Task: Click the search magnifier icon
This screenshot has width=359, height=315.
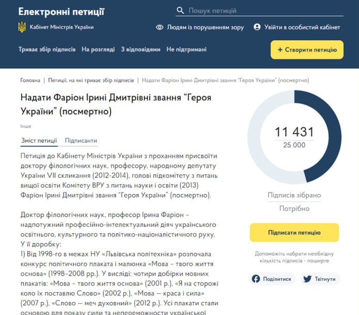Action: 180,10
